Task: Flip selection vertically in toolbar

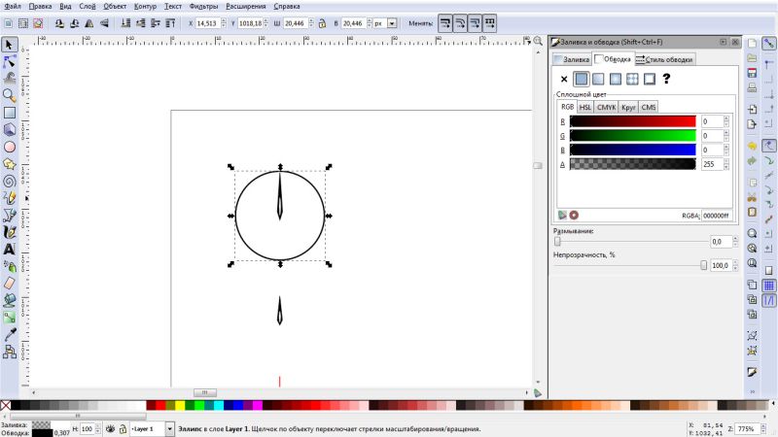Action: tap(104, 23)
